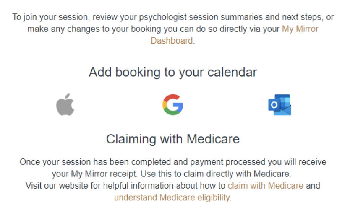Image resolution: width=350 pixels, height=218 pixels.
Task: Add booking to Outlook calendar
Action: (279, 105)
